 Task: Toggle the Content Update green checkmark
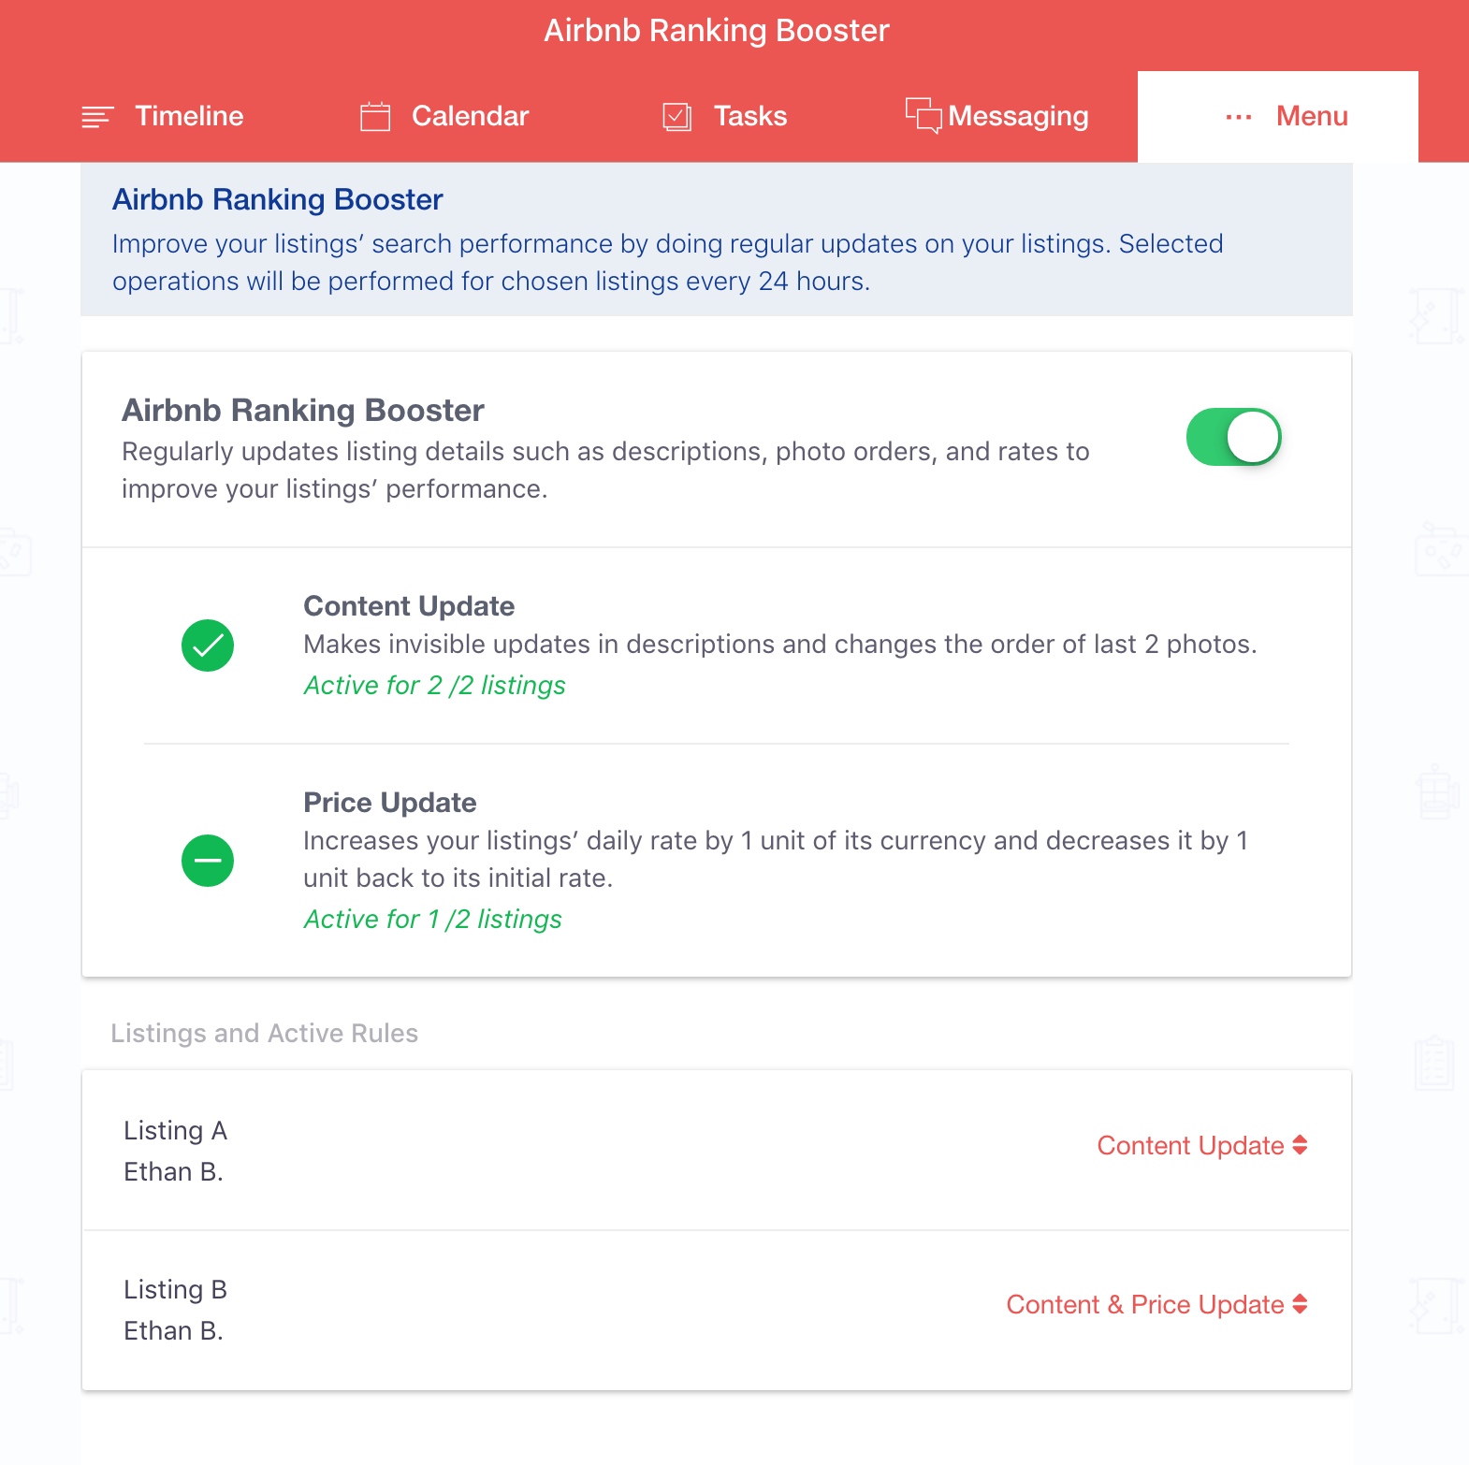(x=208, y=645)
